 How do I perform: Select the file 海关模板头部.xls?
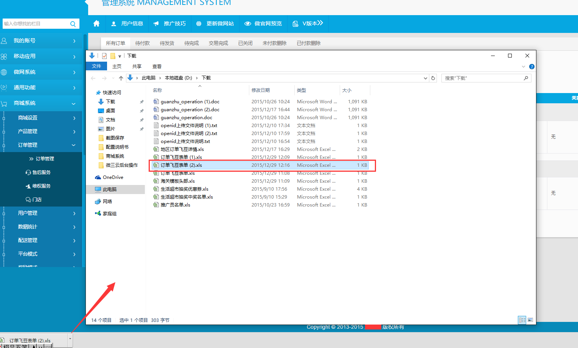coord(177,181)
